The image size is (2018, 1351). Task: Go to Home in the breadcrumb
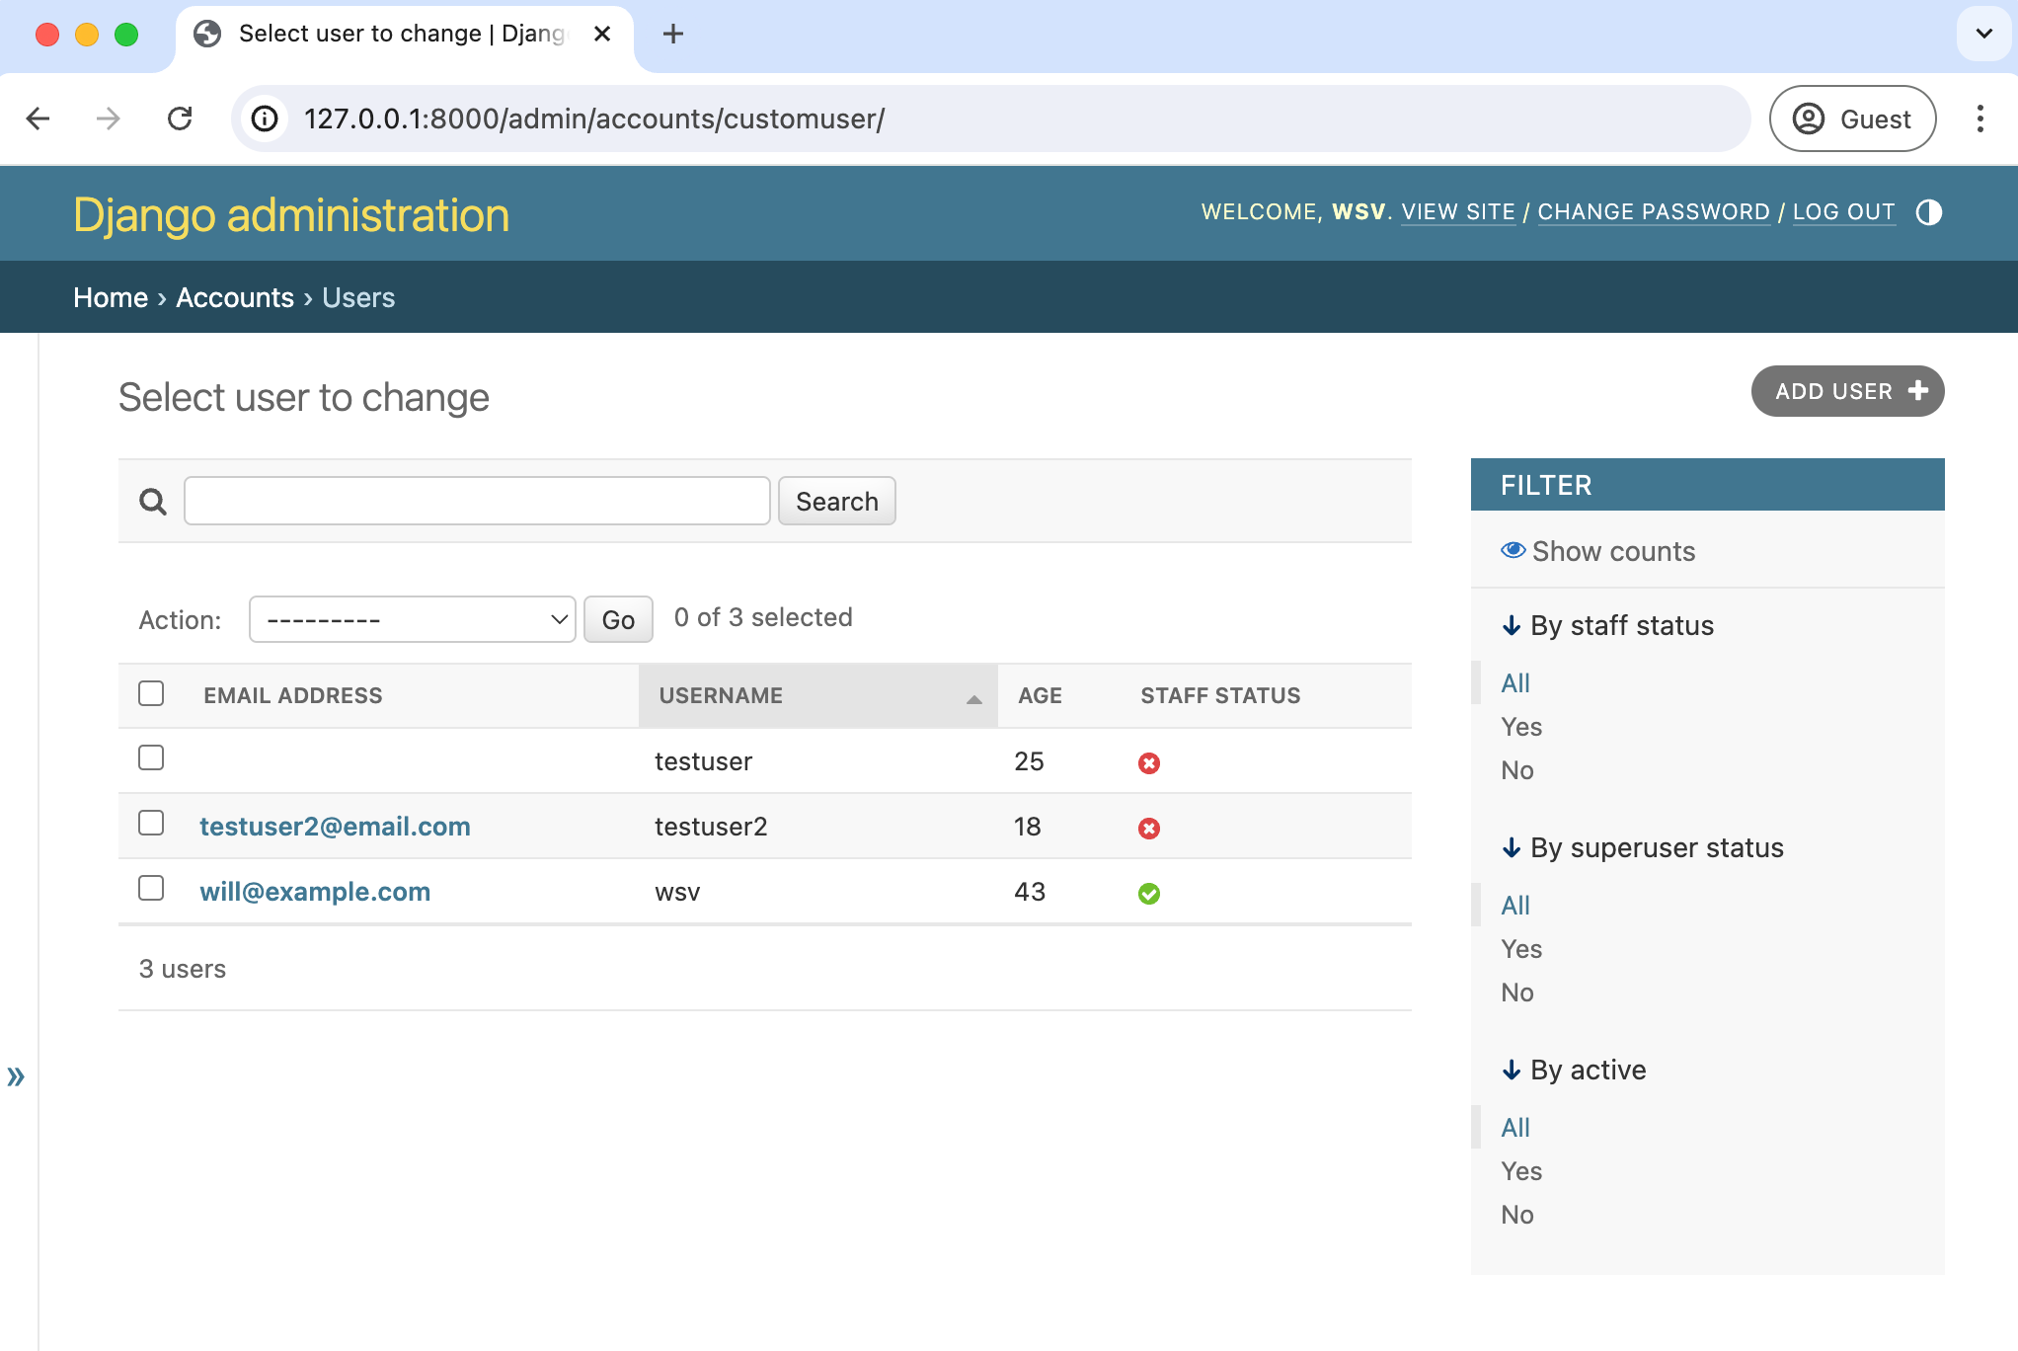(111, 297)
